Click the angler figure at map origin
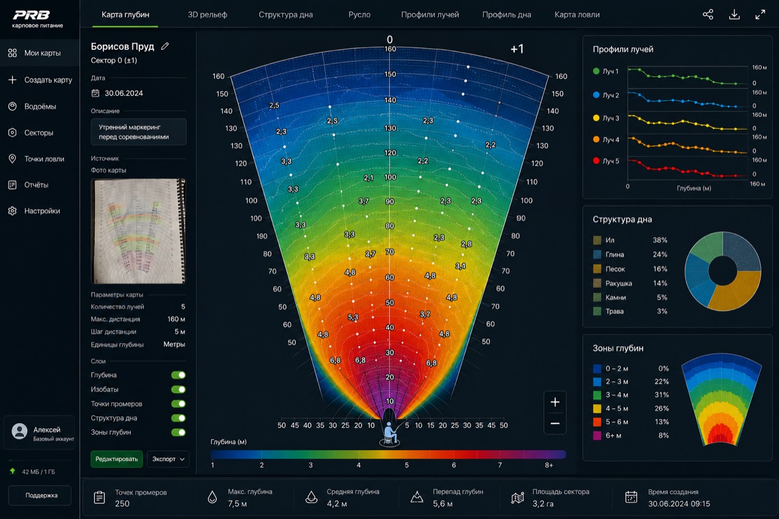 point(390,433)
